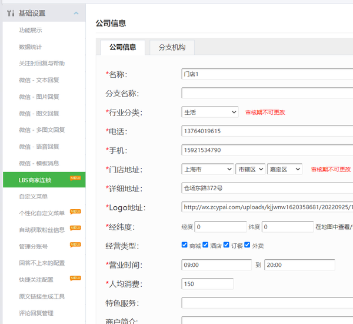Click the Logo地址 URL field
The height and width of the screenshot is (324, 353).
pos(267,207)
